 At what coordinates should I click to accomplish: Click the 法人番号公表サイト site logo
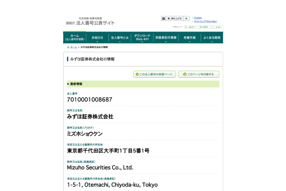tap(90, 21)
